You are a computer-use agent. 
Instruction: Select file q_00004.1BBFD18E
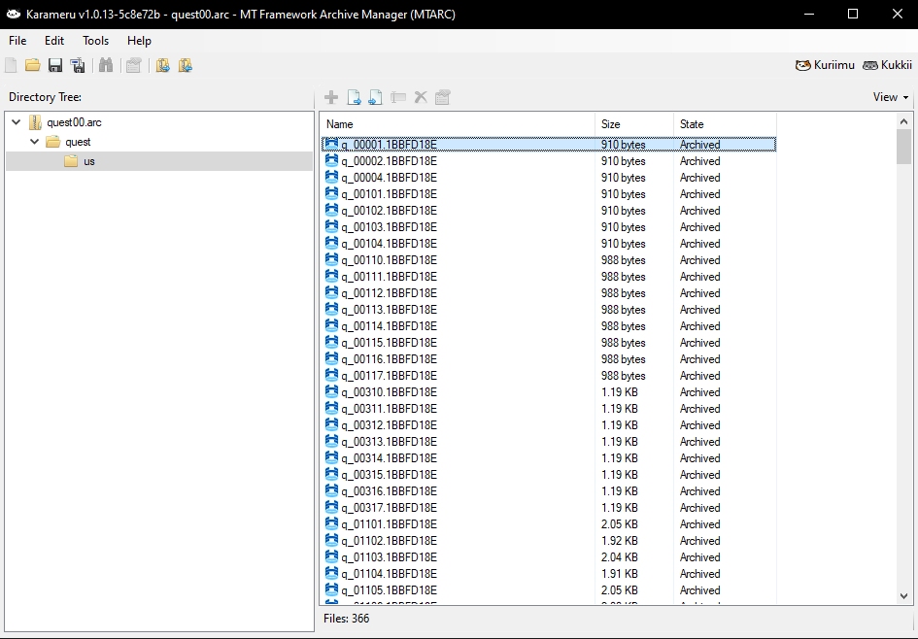coord(549,178)
